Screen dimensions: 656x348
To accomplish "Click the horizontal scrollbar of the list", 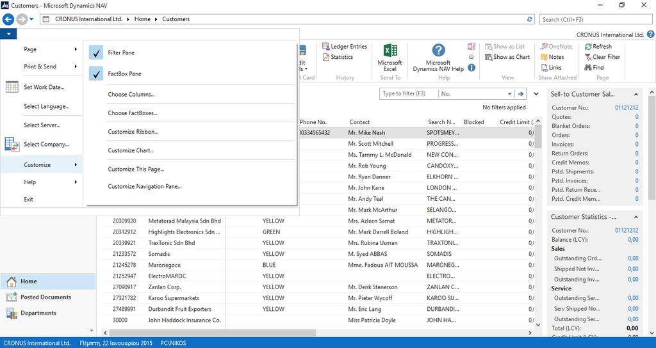I will pyautogui.click(x=213, y=333).
